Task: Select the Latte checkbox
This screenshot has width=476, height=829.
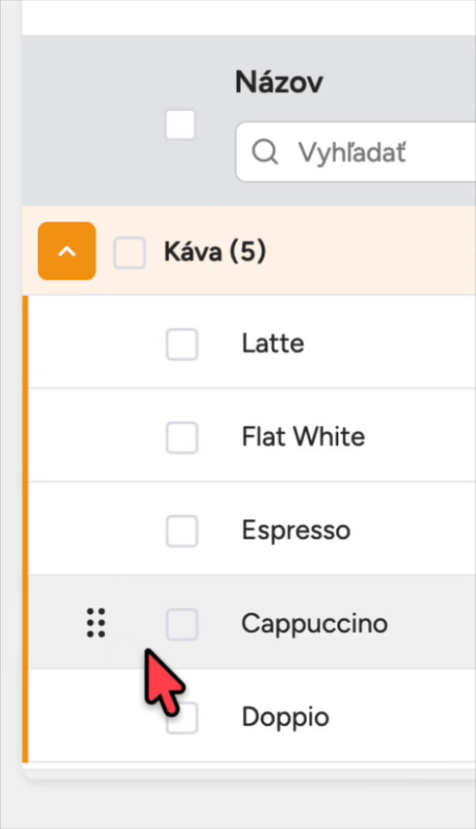Action: (x=182, y=344)
